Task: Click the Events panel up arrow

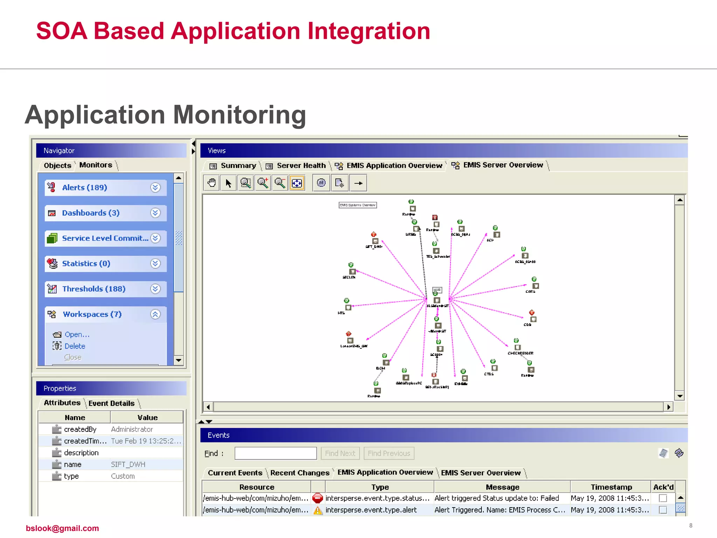Action: [x=201, y=422]
